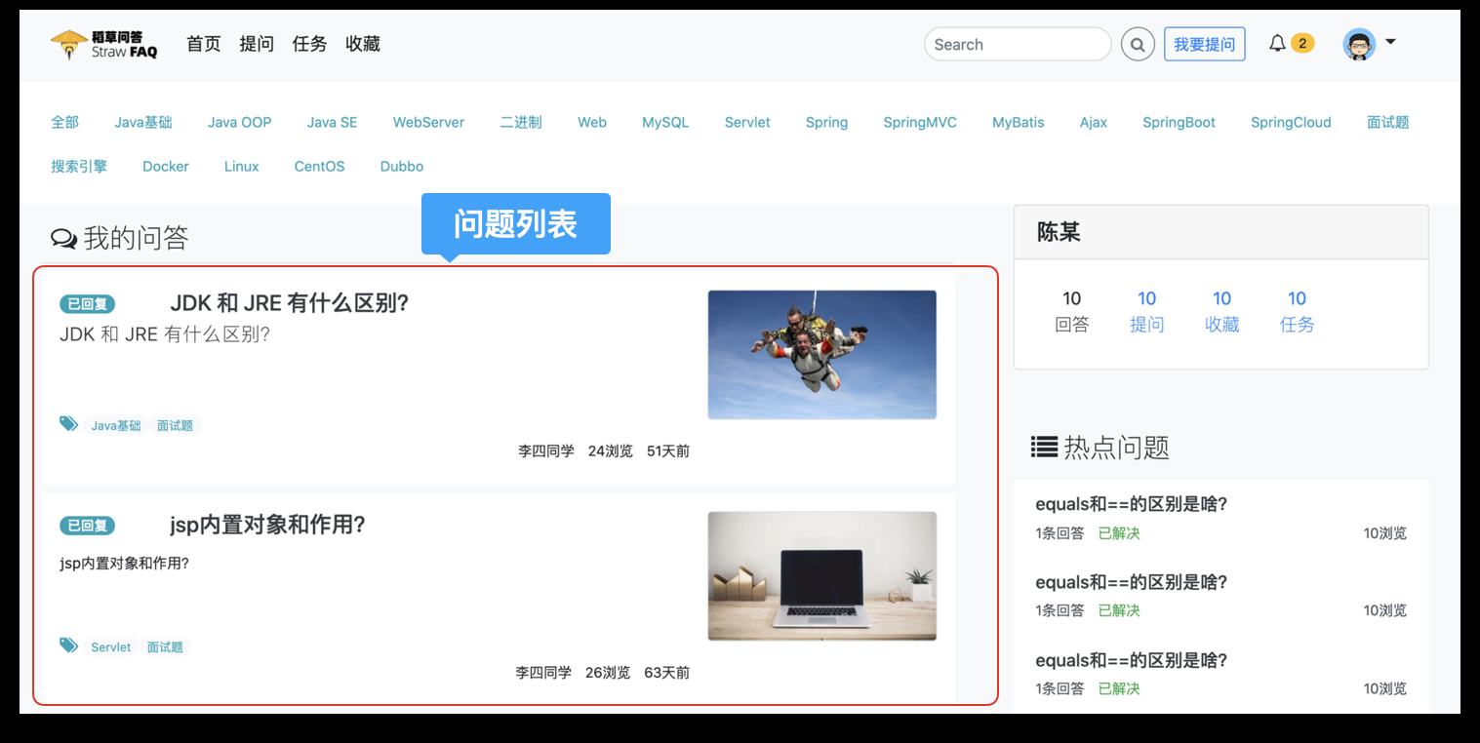Open the 10 收藏 stat link

coord(1221,311)
